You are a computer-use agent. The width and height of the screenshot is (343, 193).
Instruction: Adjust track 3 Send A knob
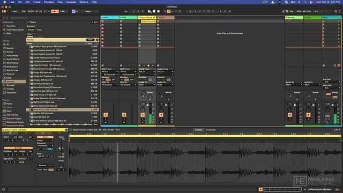click(x=143, y=94)
